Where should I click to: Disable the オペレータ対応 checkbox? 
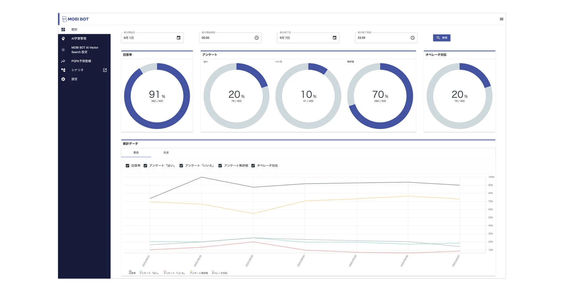[253, 166]
